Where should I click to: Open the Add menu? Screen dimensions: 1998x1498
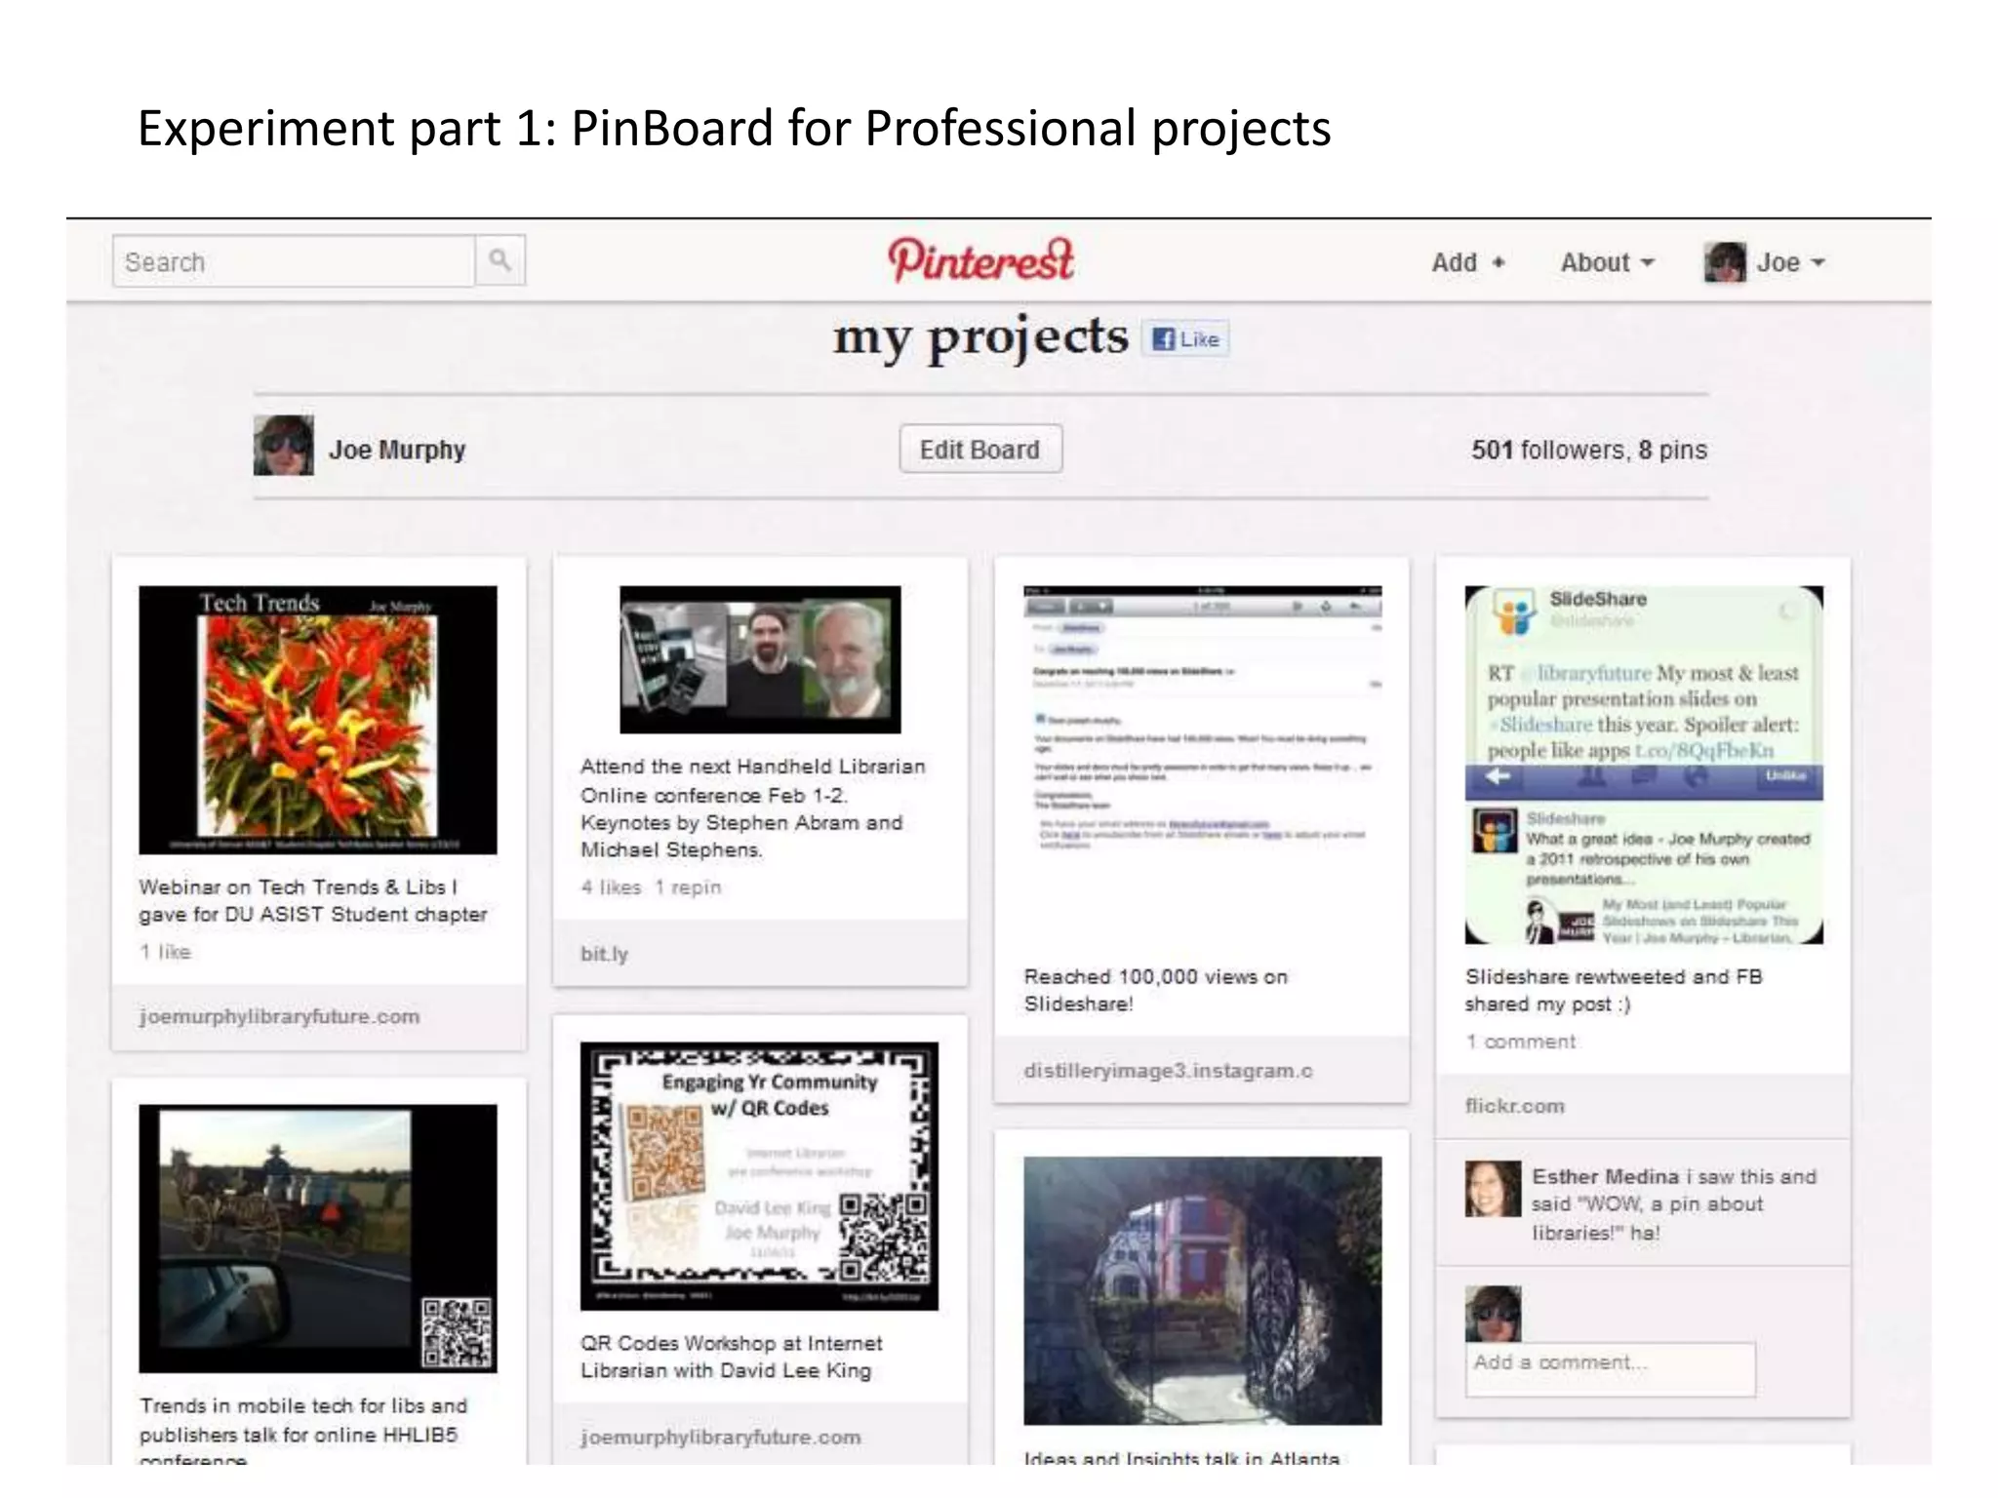pyautogui.click(x=1468, y=262)
